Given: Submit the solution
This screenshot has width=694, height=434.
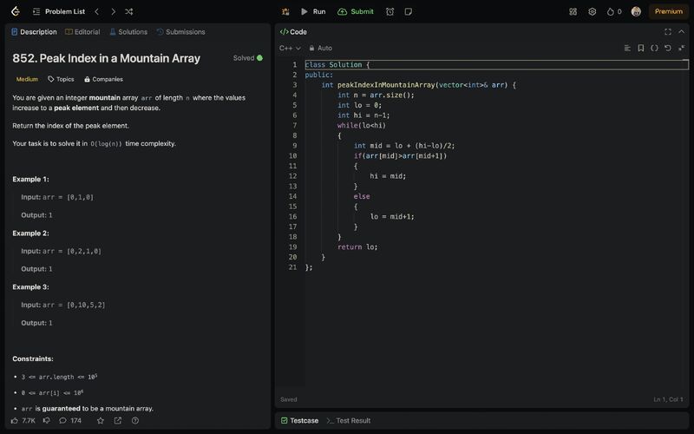Looking at the screenshot, I should click(x=356, y=11).
